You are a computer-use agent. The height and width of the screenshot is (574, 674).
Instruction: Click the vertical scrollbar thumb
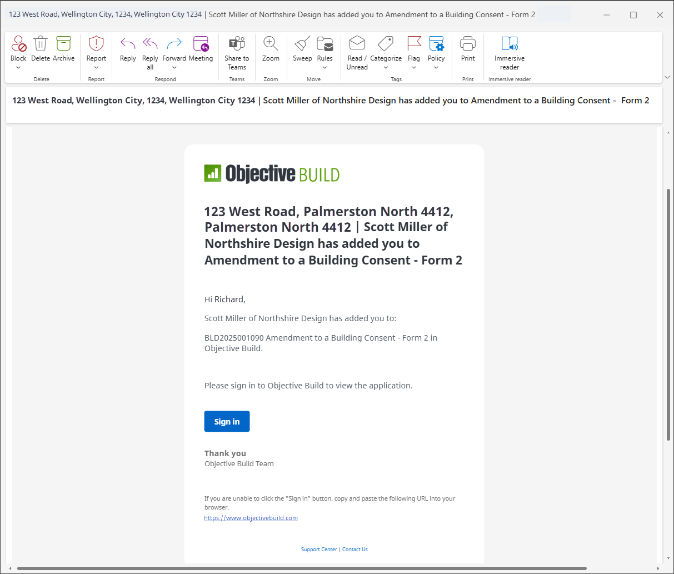tap(668, 315)
